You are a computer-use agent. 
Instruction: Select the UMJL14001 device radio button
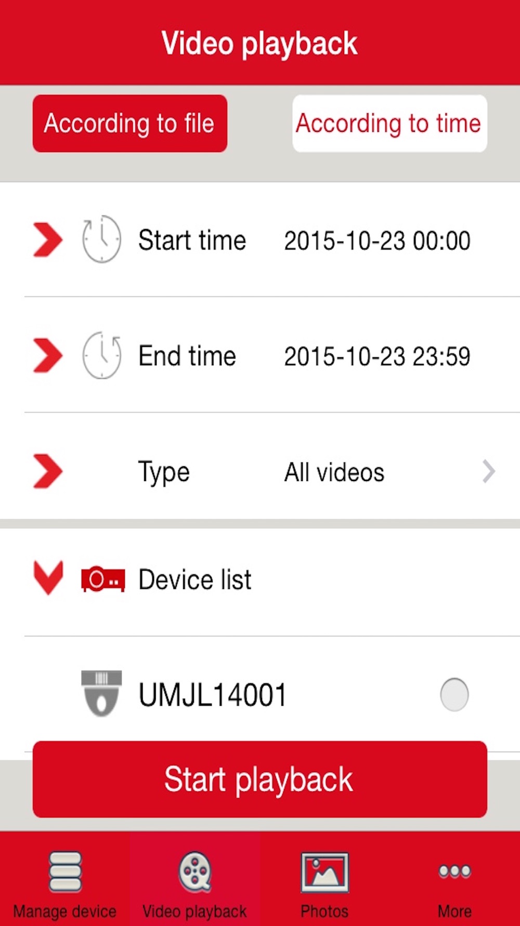click(x=454, y=694)
